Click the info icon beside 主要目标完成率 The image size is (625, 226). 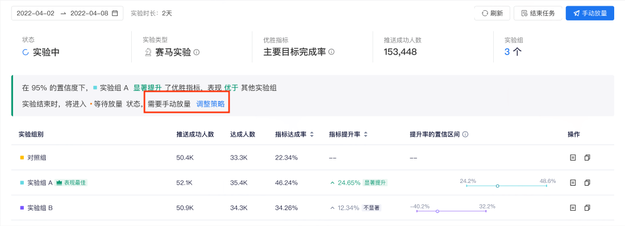[x=331, y=52]
